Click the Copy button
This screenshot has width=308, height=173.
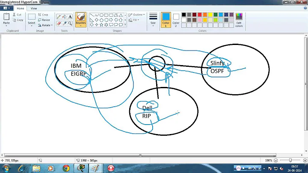point(18,20)
